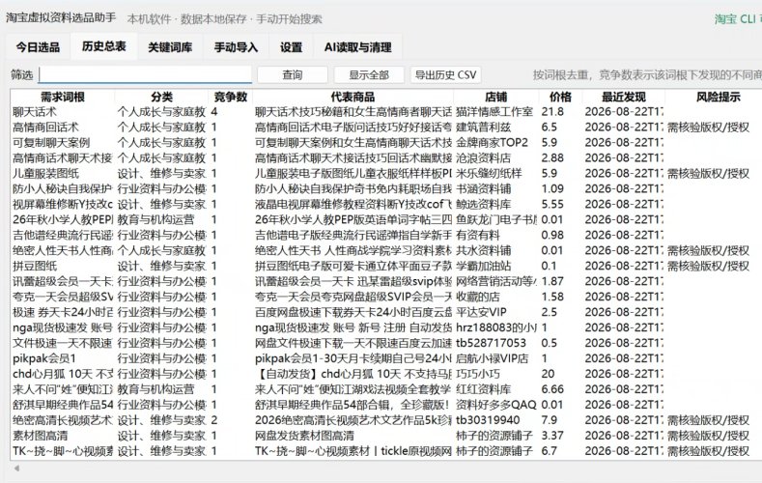Sort by the 需求词根 column header
This screenshot has height=483, width=762.
coord(63,97)
